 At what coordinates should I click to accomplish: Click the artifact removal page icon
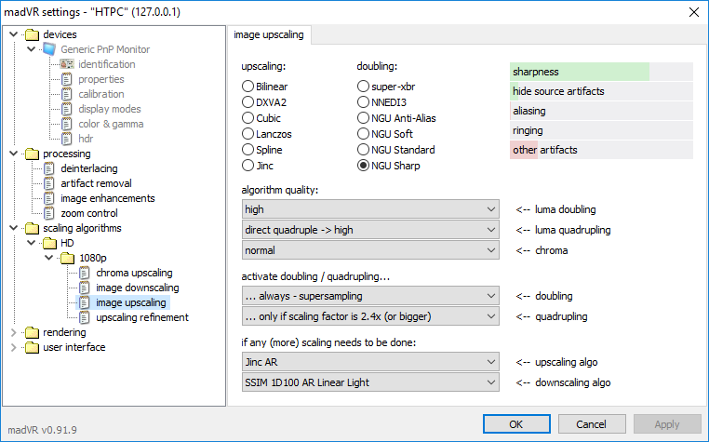point(49,183)
